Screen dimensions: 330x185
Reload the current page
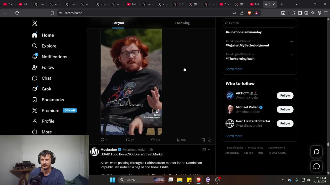pos(17,13)
